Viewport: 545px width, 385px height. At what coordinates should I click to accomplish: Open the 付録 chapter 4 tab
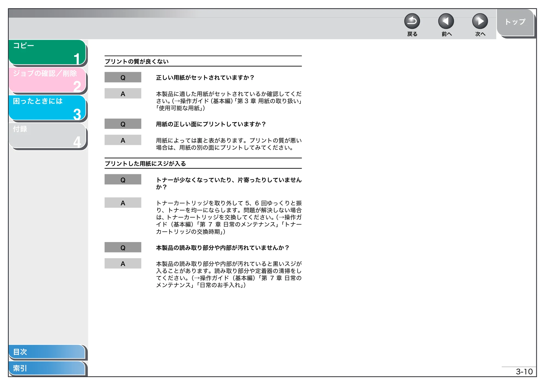point(47,136)
